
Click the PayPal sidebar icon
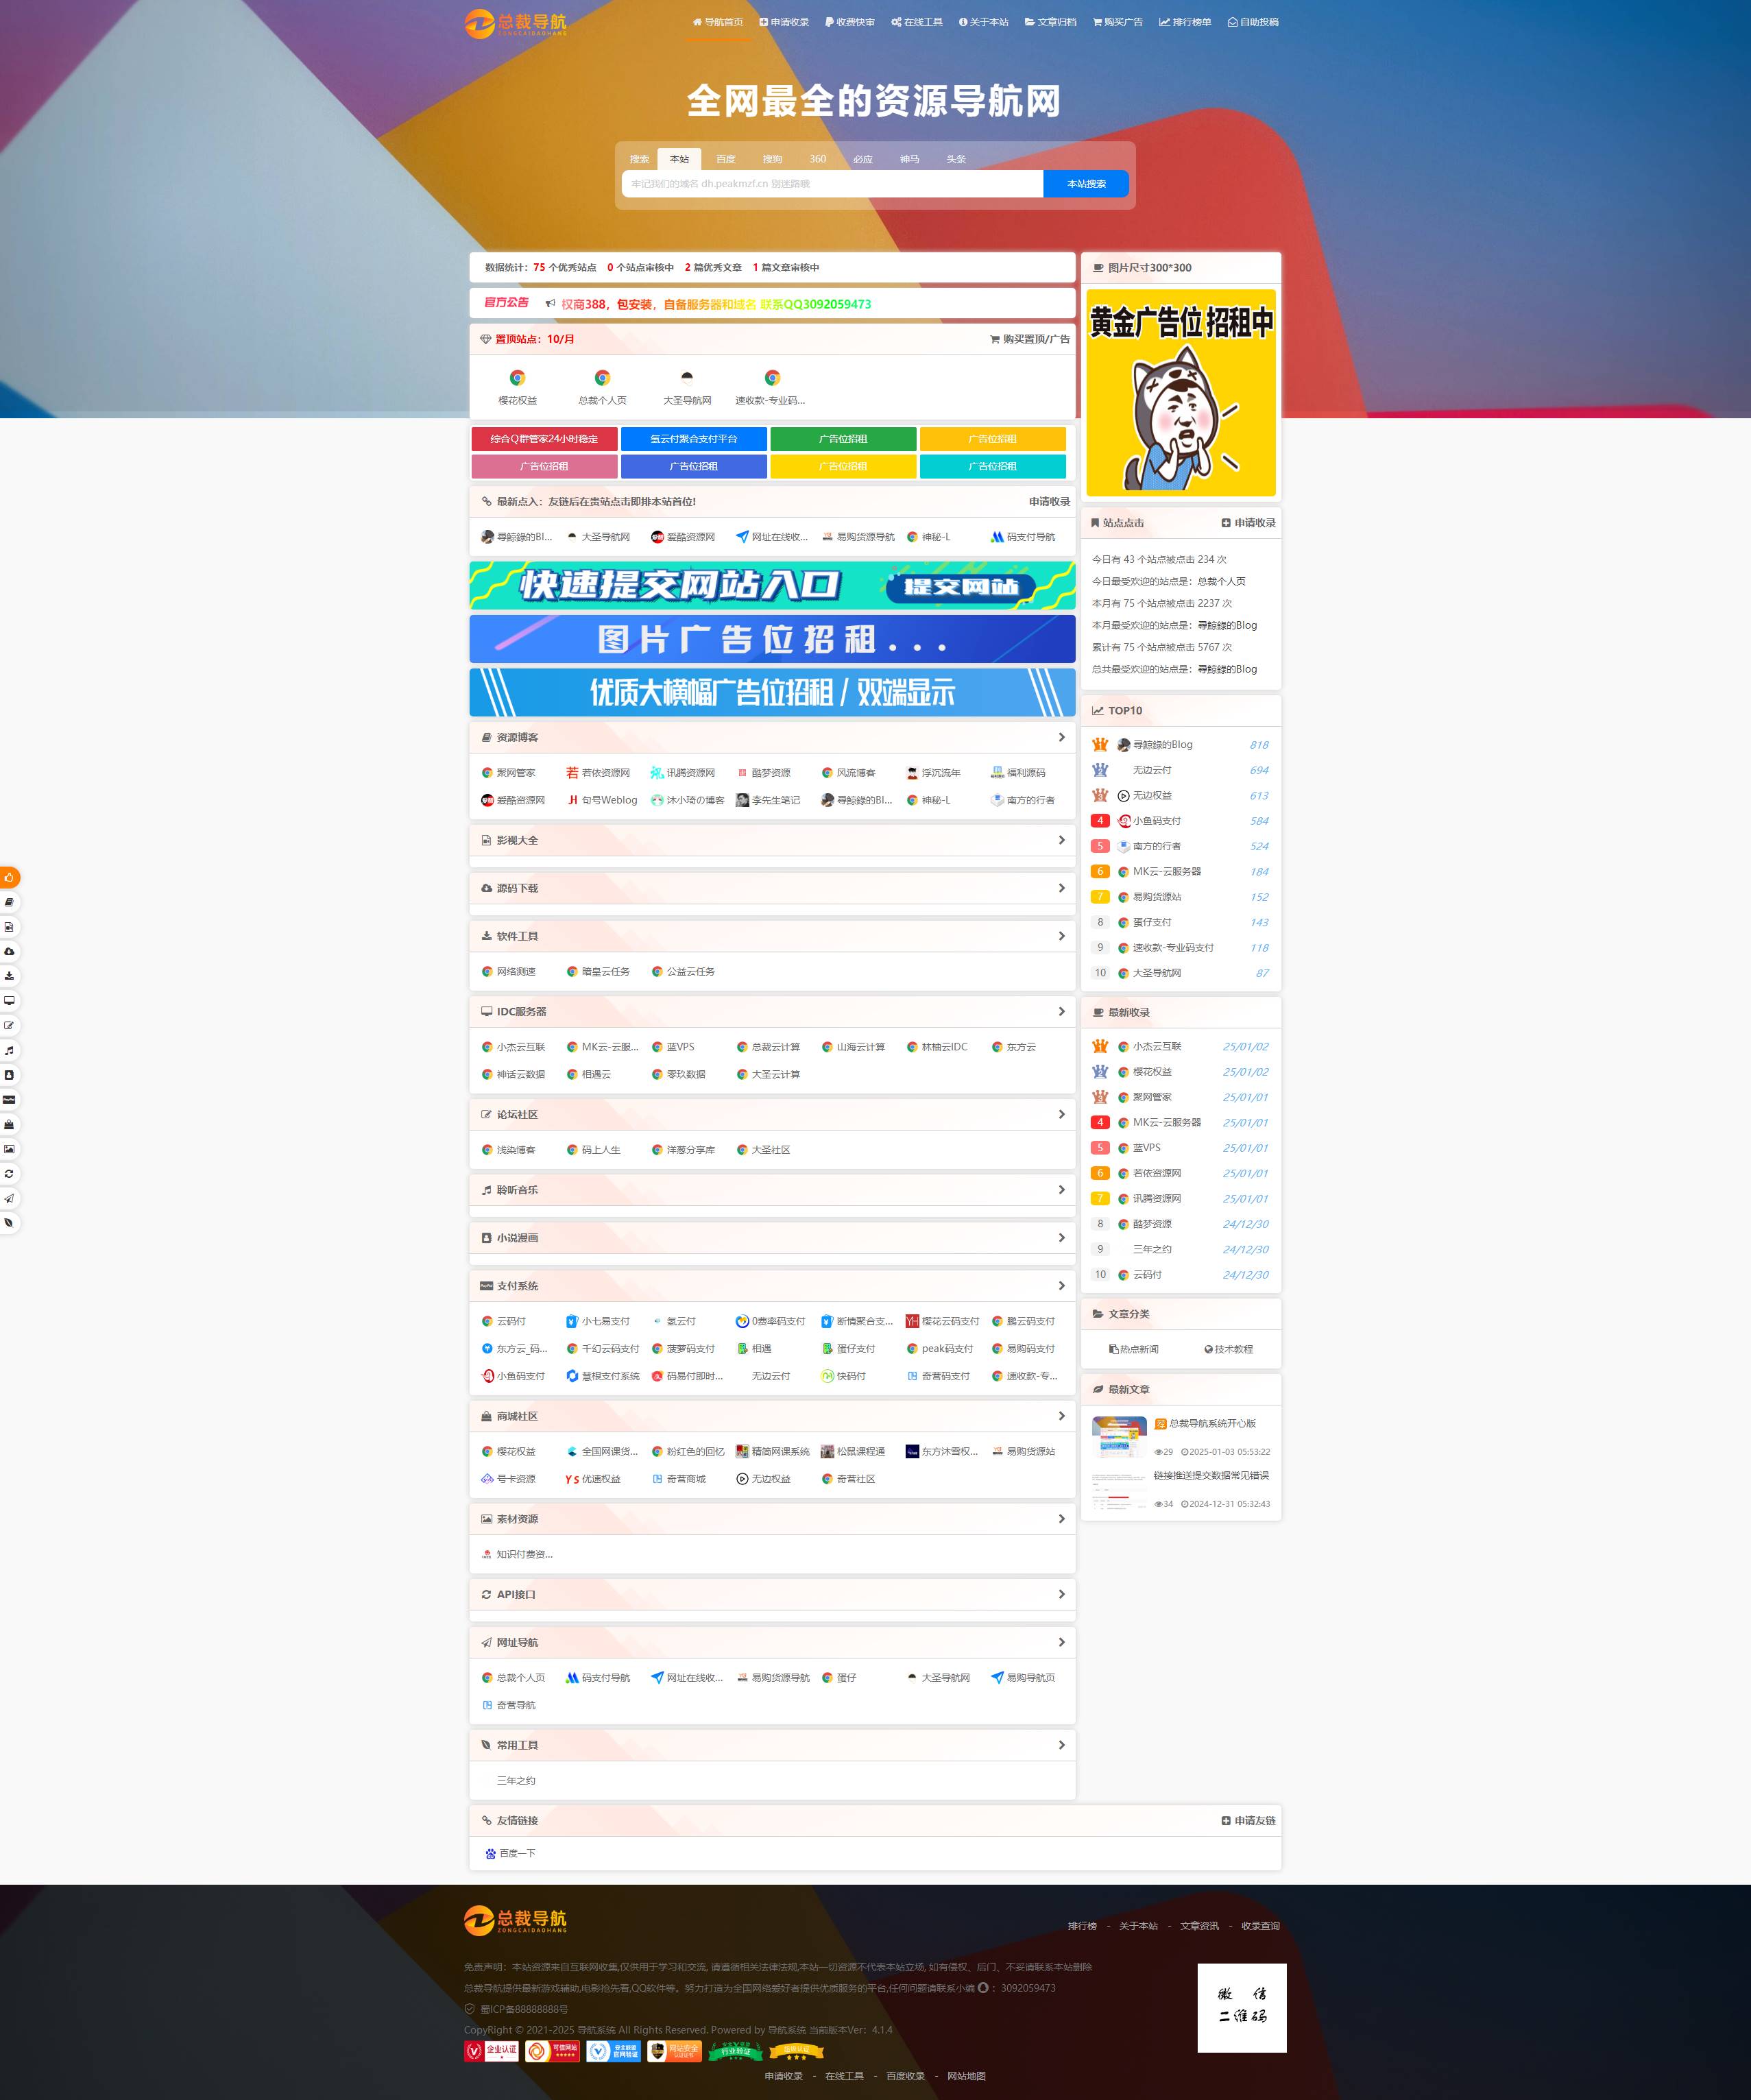(x=9, y=1099)
